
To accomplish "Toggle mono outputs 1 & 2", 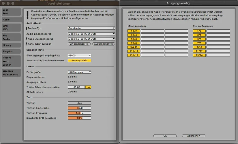I will click(134, 31).
